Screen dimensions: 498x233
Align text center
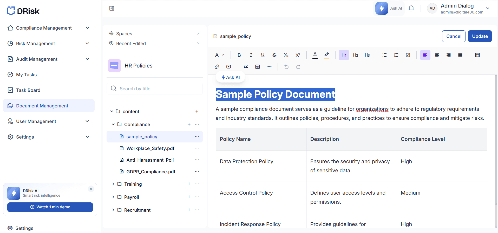point(437,55)
